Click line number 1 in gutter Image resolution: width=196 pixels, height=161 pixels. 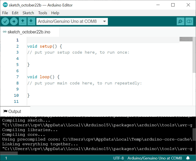[17, 40]
